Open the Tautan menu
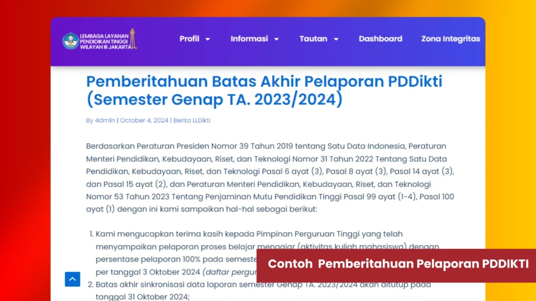536x301 pixels. (x=314, y=39)
